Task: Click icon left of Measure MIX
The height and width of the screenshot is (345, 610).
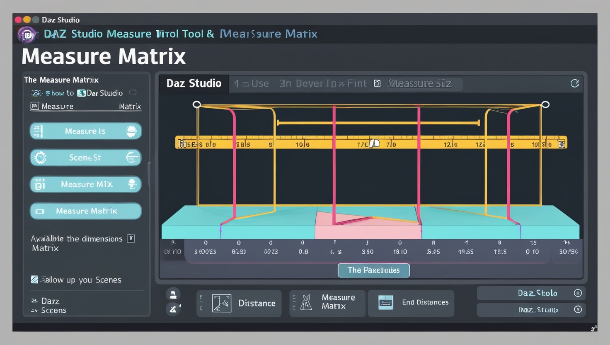Action: tap(40, 184)
